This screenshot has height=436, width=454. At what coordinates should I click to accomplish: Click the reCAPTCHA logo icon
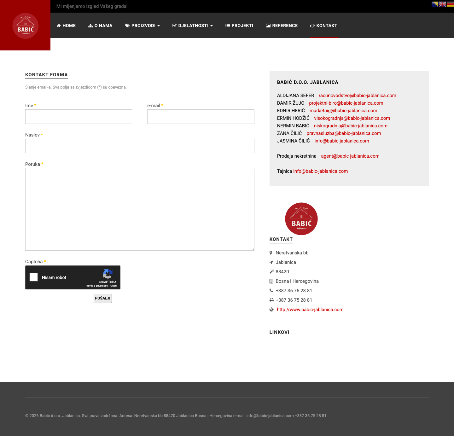[x=108, y=274]
